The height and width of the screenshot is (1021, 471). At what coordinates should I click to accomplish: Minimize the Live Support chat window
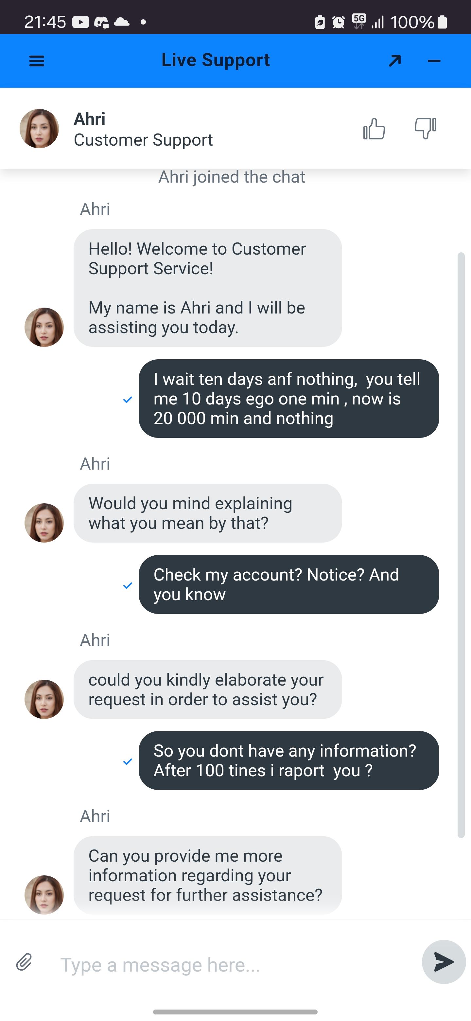(434, 61)
